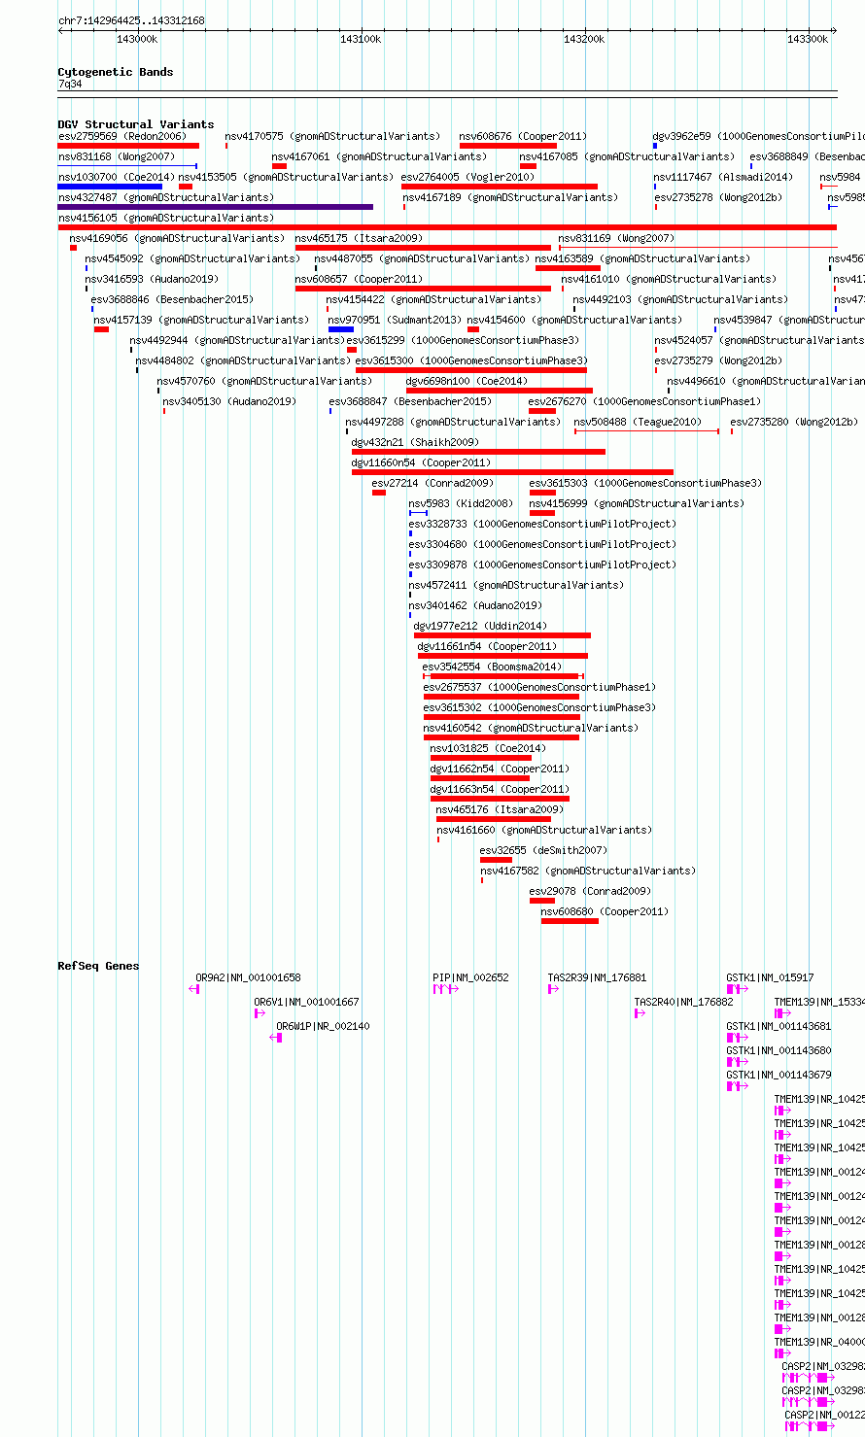Select the long nsv4156105 variant bar
Image resolution: width=865 pixels, height=1437 pixels.
(447, 227)
